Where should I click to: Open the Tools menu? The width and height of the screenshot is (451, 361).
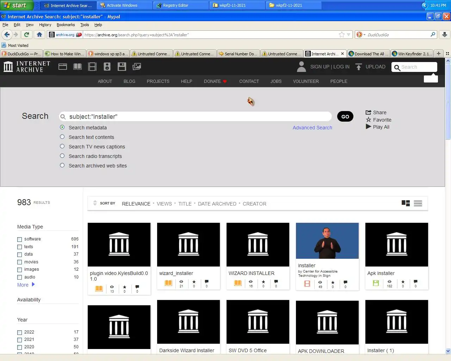[x=85, y=25]
